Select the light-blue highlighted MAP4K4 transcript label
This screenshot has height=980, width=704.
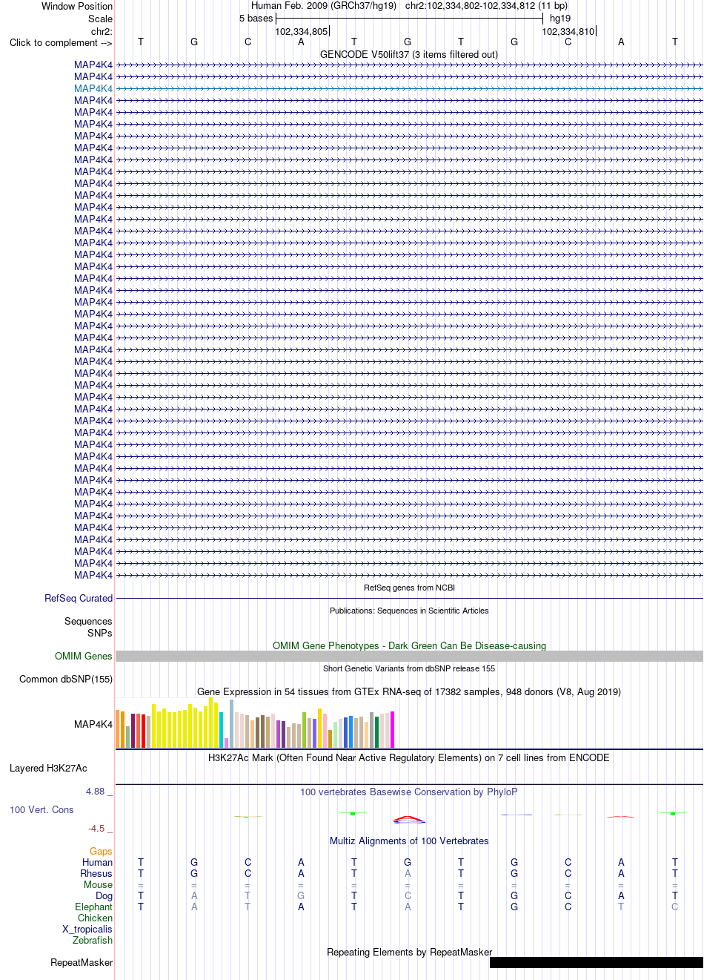pos(93,88)
